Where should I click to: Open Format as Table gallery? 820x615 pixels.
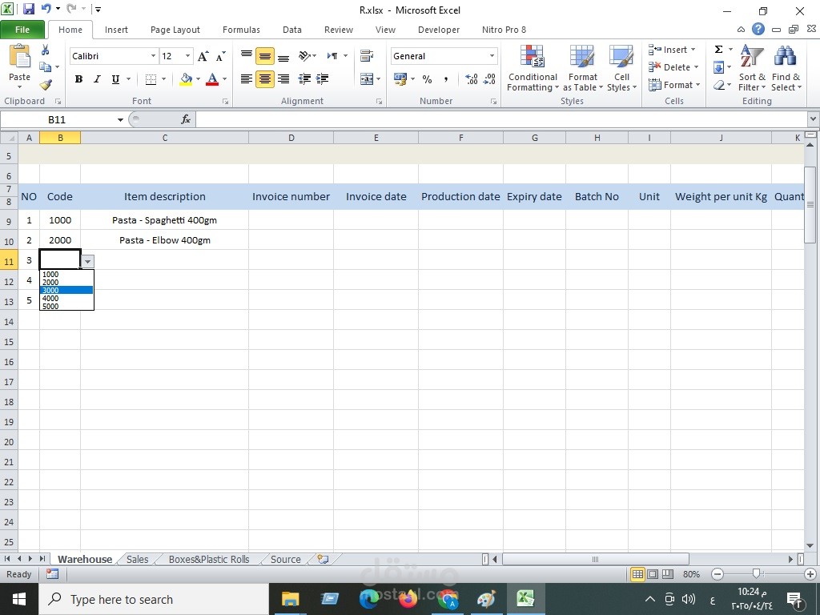[583, 69]
